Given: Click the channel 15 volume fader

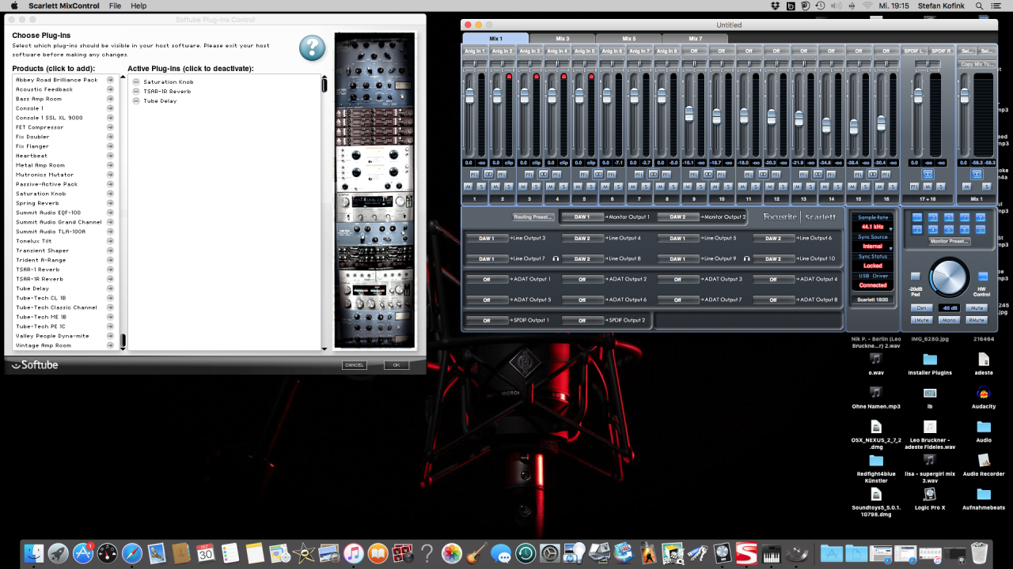Looking at the screenshot, I should (854, 126).
